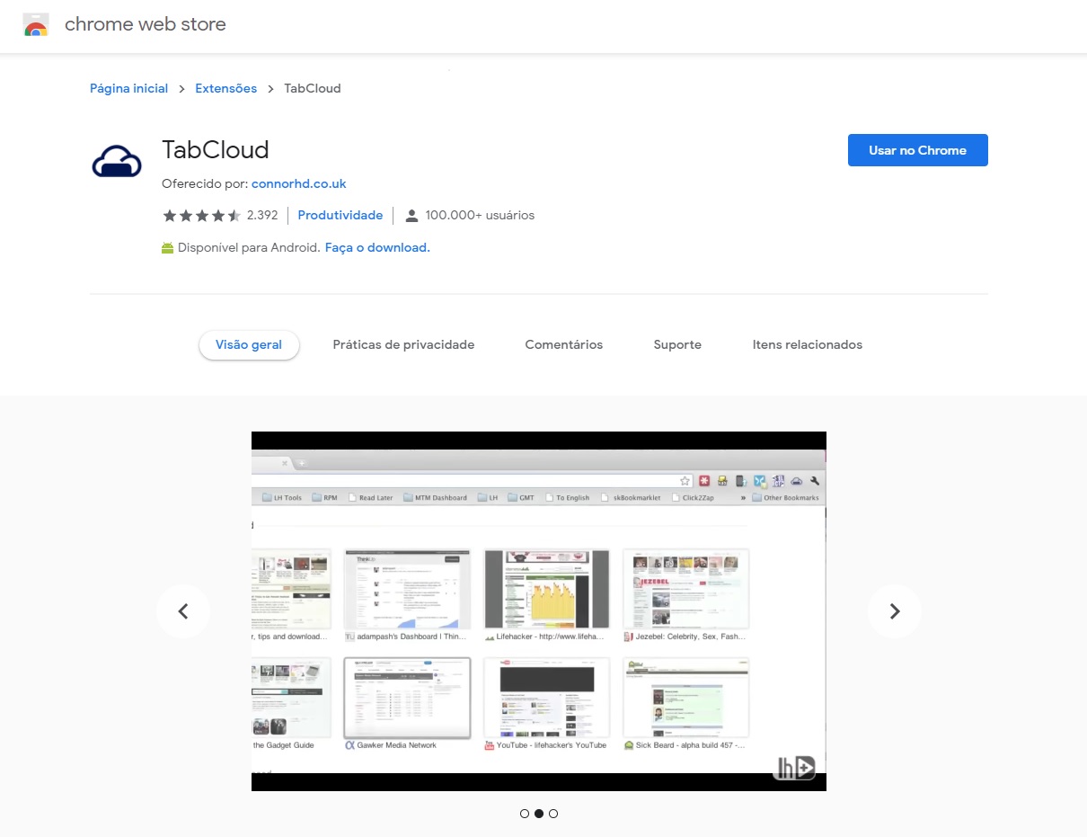Viewport: 1087px width, 837px height.
Task: Click LH Tools bookmark folder in video
Action: click(x=282, y=497)
